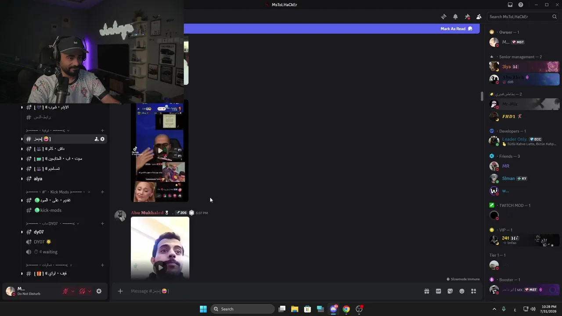This screenshot has width=562, height=316.
Task: Open notification settings bell icon
Action: click(x=455, y=17)
